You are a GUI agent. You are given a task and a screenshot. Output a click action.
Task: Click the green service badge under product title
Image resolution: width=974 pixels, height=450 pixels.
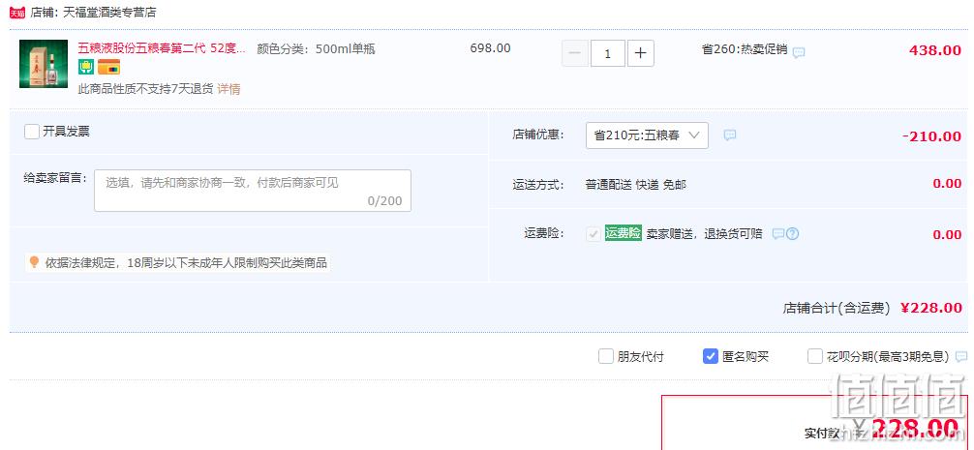pyautogui.click(x=86, y=67)
